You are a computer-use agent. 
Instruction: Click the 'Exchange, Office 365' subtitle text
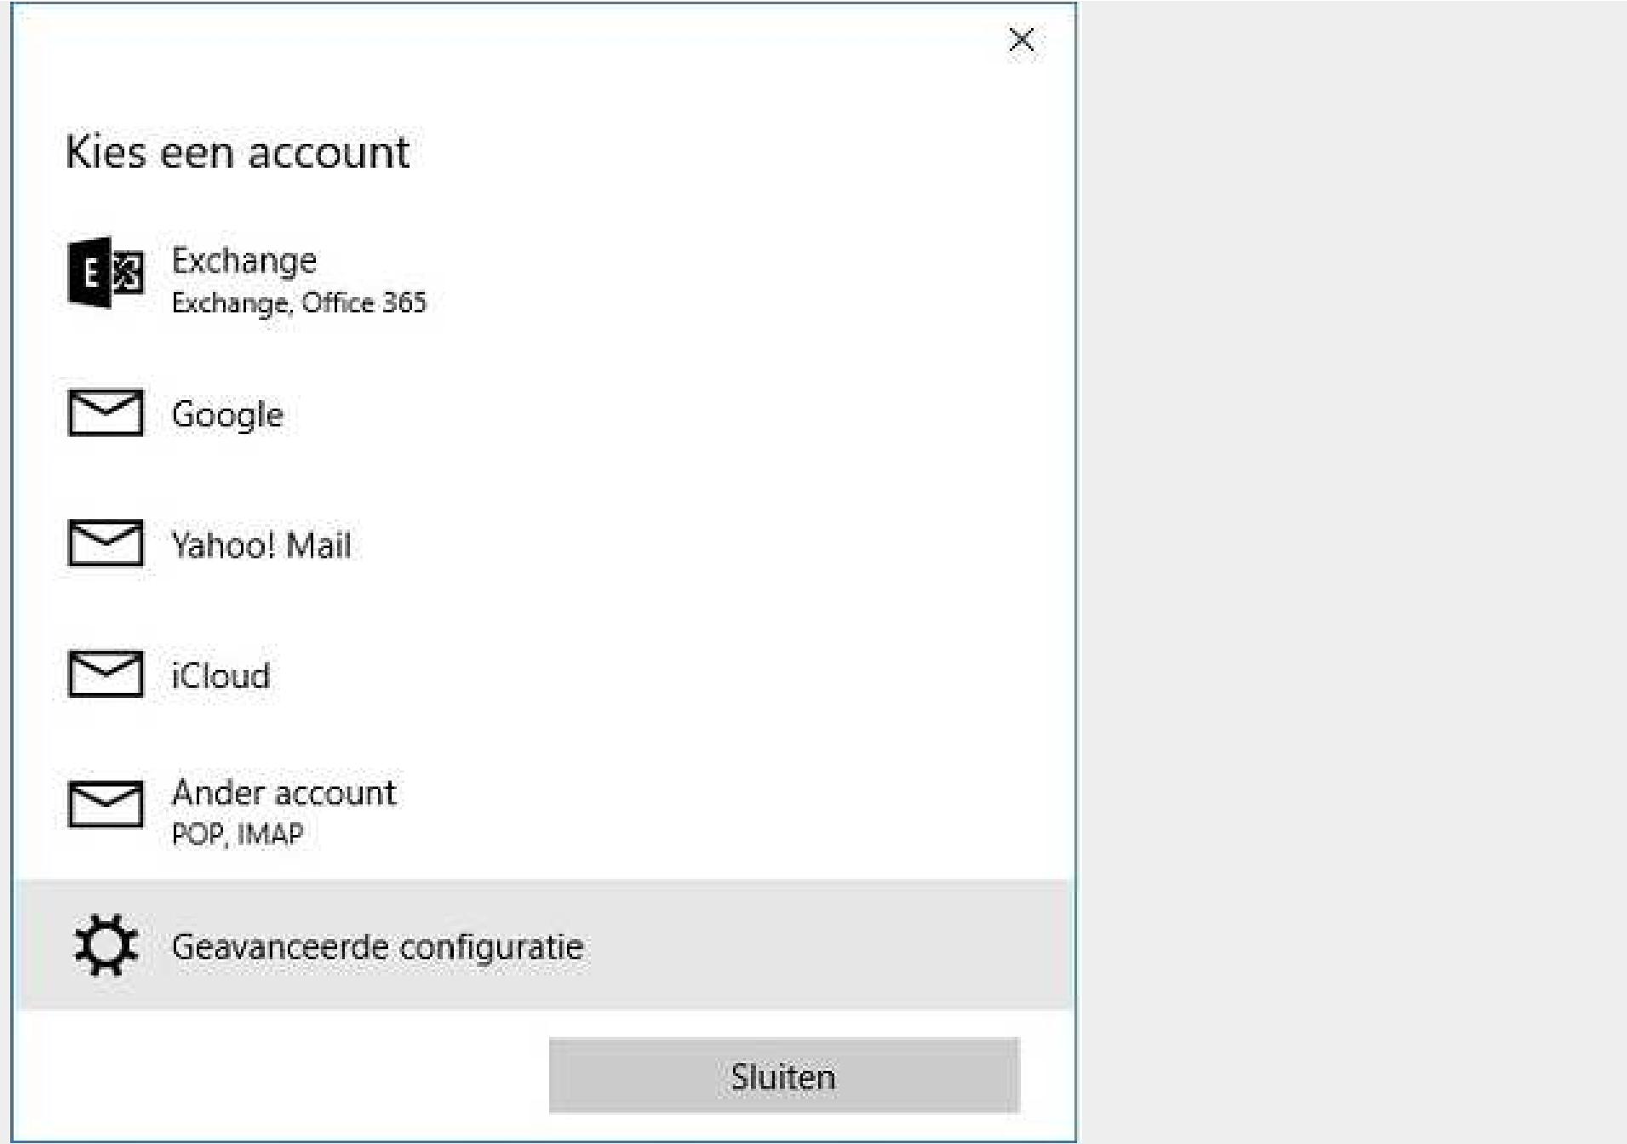(299, 303)
